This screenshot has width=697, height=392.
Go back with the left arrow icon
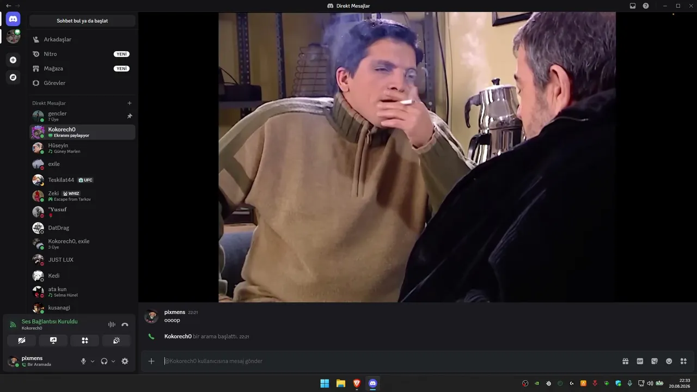pyautogui.click(x=8, y=6)
